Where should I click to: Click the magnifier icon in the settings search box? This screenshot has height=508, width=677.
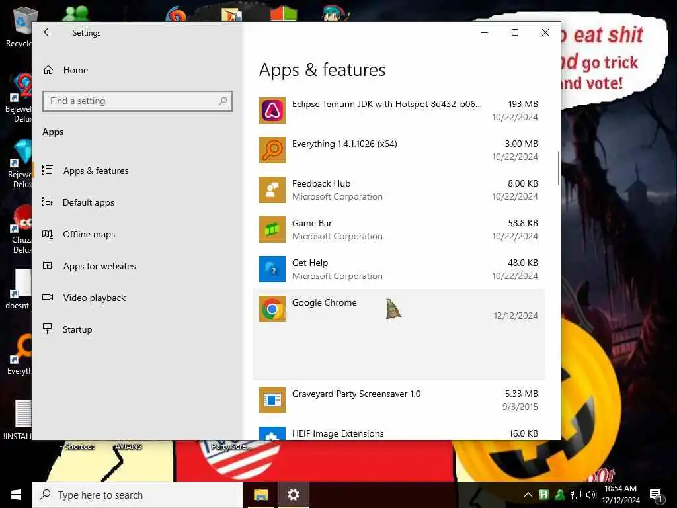point(223,101)
